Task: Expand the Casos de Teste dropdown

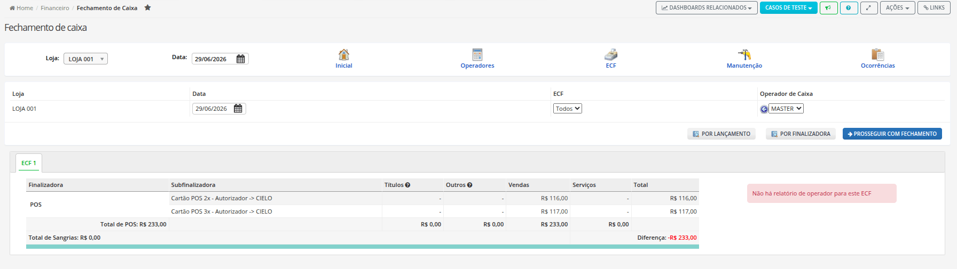Action: point(788,8)
